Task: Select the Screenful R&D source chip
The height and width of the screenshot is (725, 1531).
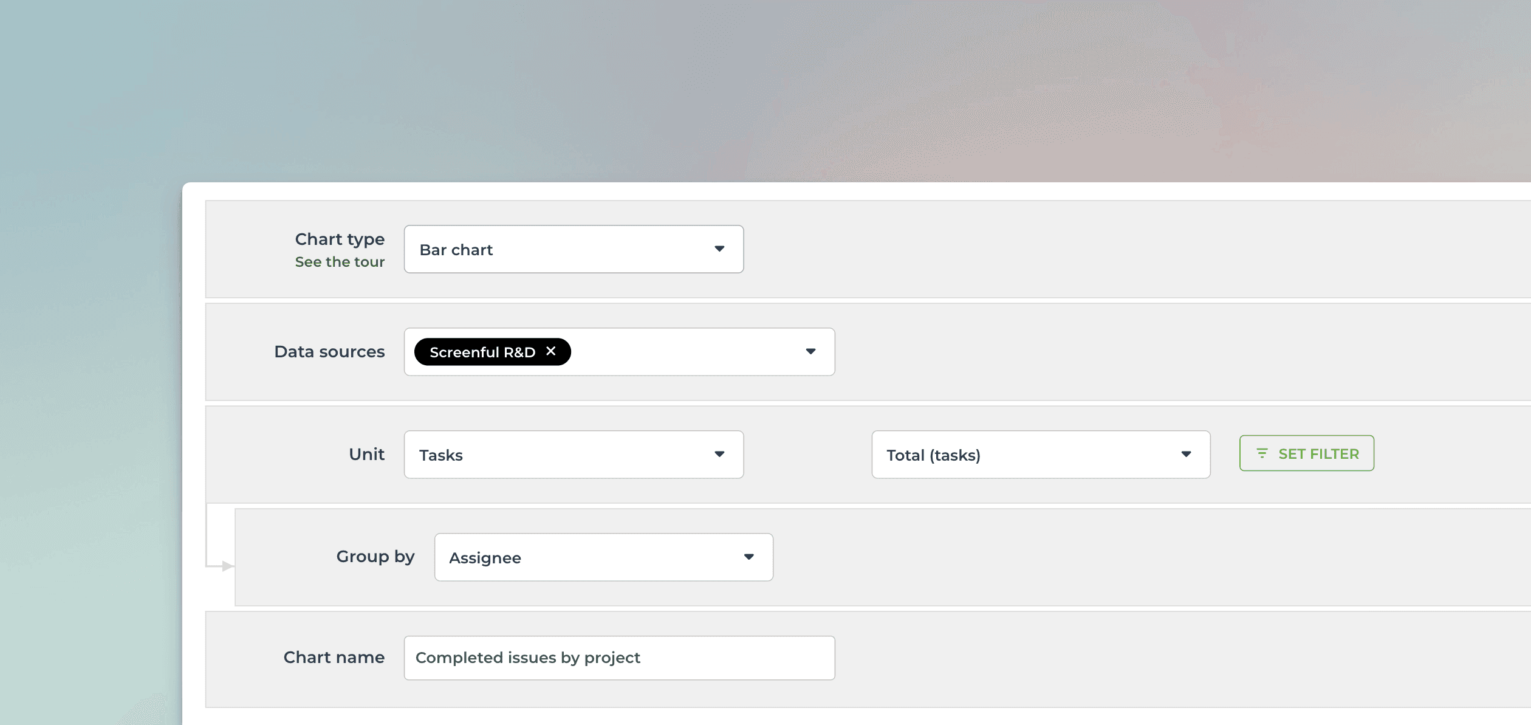Action: point(482,351)
